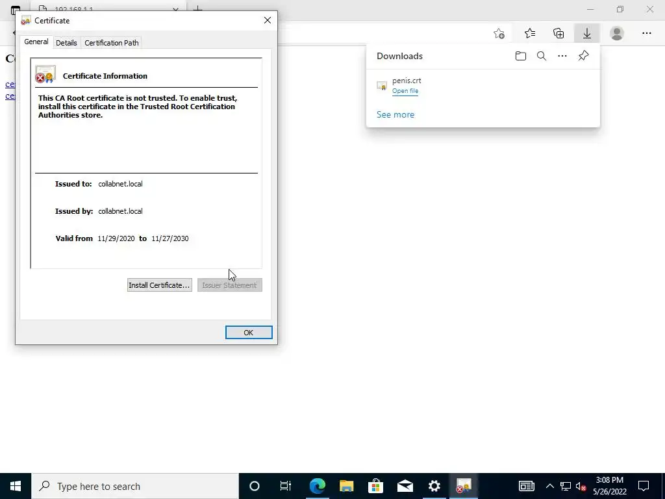The height and width of the screenshot is (499, 665).
Task: Click Issued by value collabnet.local
Action: [x=120, y=211]
